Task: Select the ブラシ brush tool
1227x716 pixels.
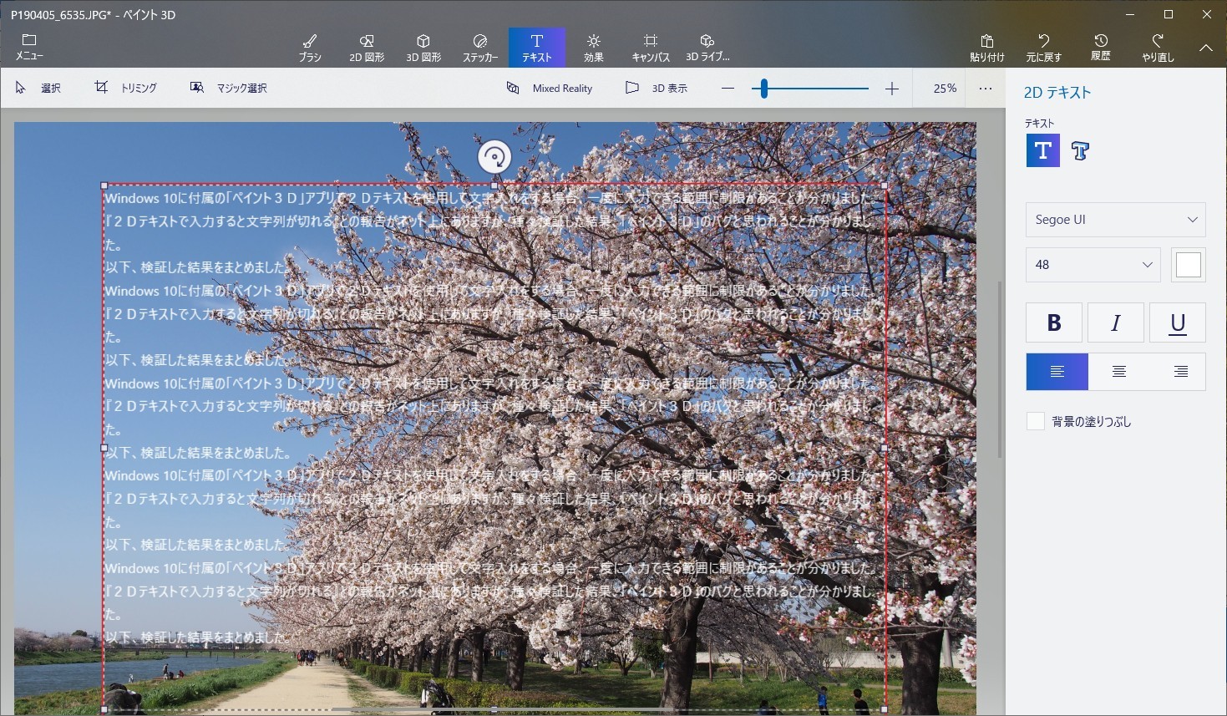Action: click(x=310, y=48)
